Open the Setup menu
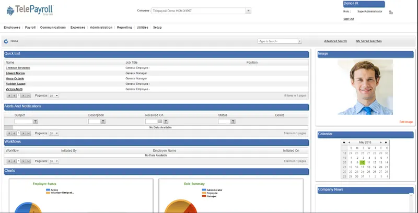 pos(157,28)
